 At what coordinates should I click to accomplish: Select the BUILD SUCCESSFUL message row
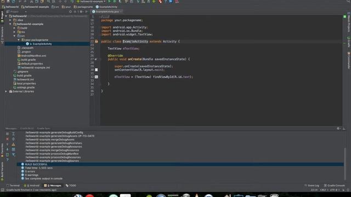tap(180, 164)
